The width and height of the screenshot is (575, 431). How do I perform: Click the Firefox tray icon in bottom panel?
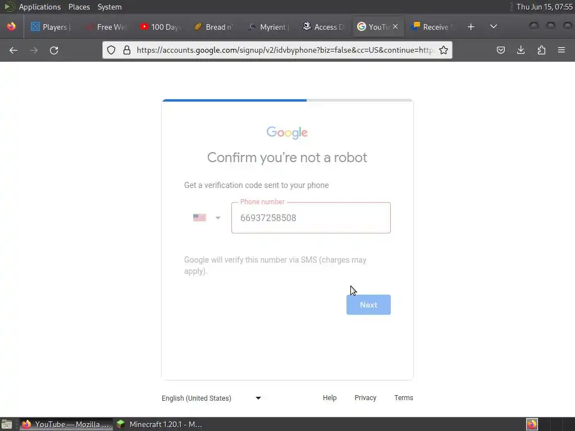[532, 424]
